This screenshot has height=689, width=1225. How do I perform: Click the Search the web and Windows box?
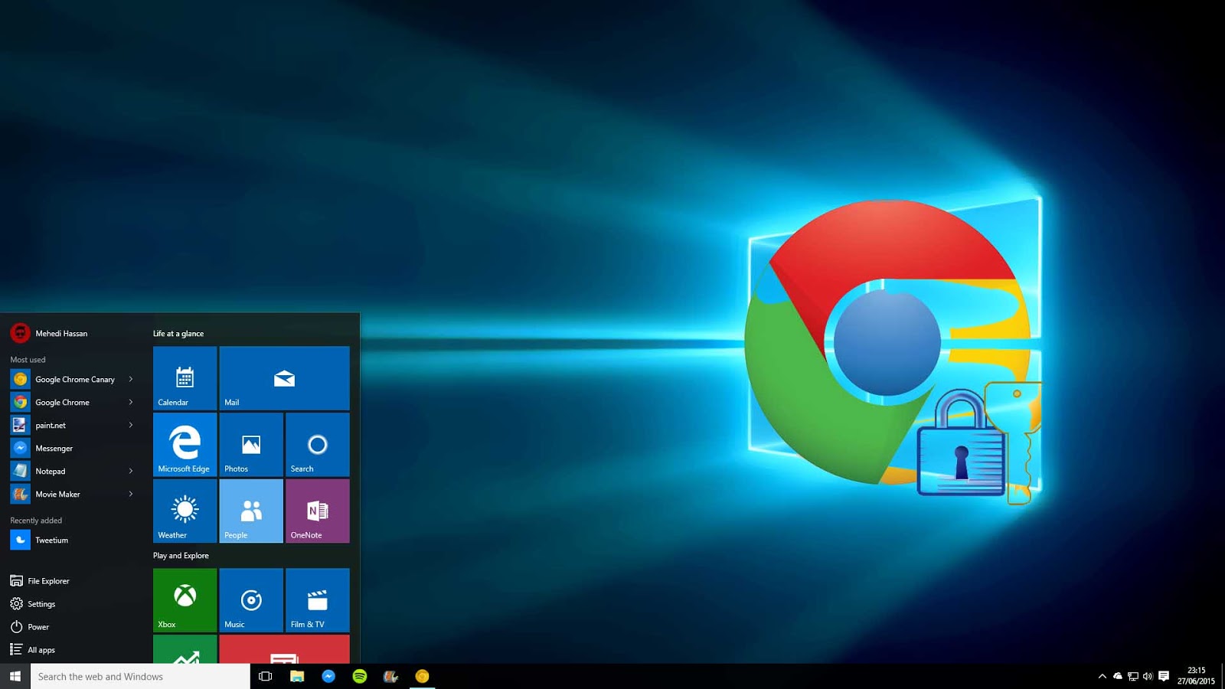coord(140,676)
